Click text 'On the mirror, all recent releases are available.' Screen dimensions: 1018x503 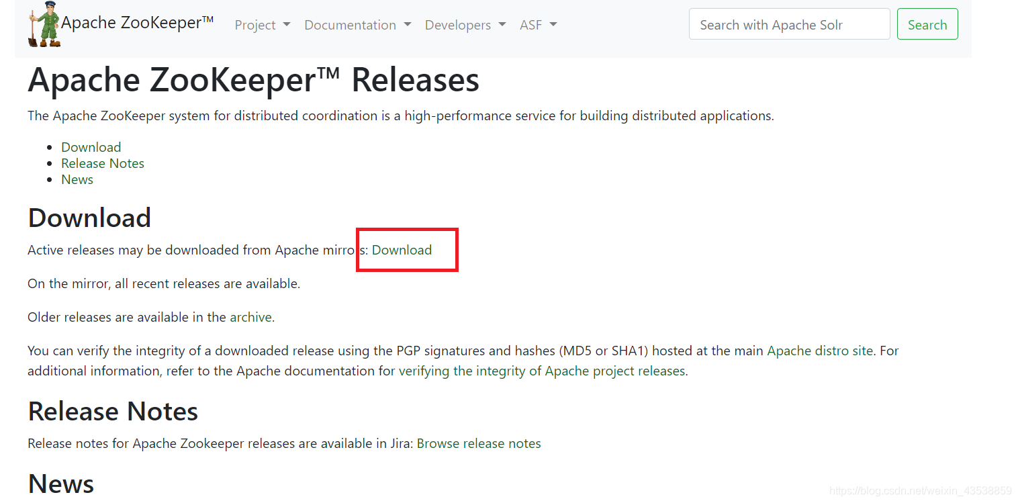(x=164, y=283)
